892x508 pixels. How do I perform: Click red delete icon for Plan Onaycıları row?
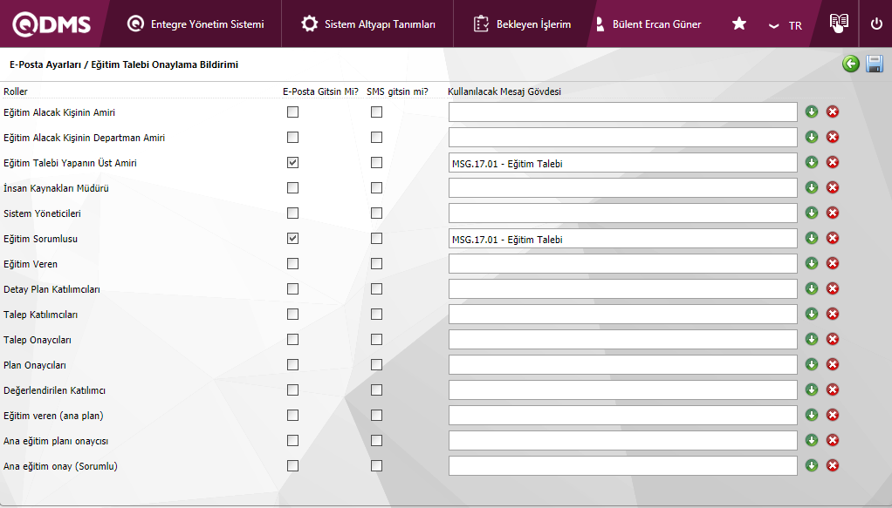[x=833, y=364]
